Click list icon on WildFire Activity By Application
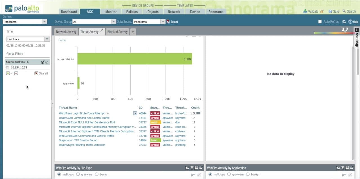 [347, 168]
